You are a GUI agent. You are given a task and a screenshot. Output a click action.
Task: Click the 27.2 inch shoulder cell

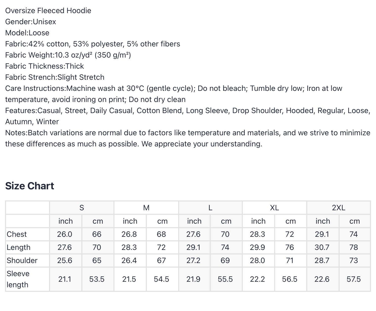pyautogui.click(x=193, y=261)
